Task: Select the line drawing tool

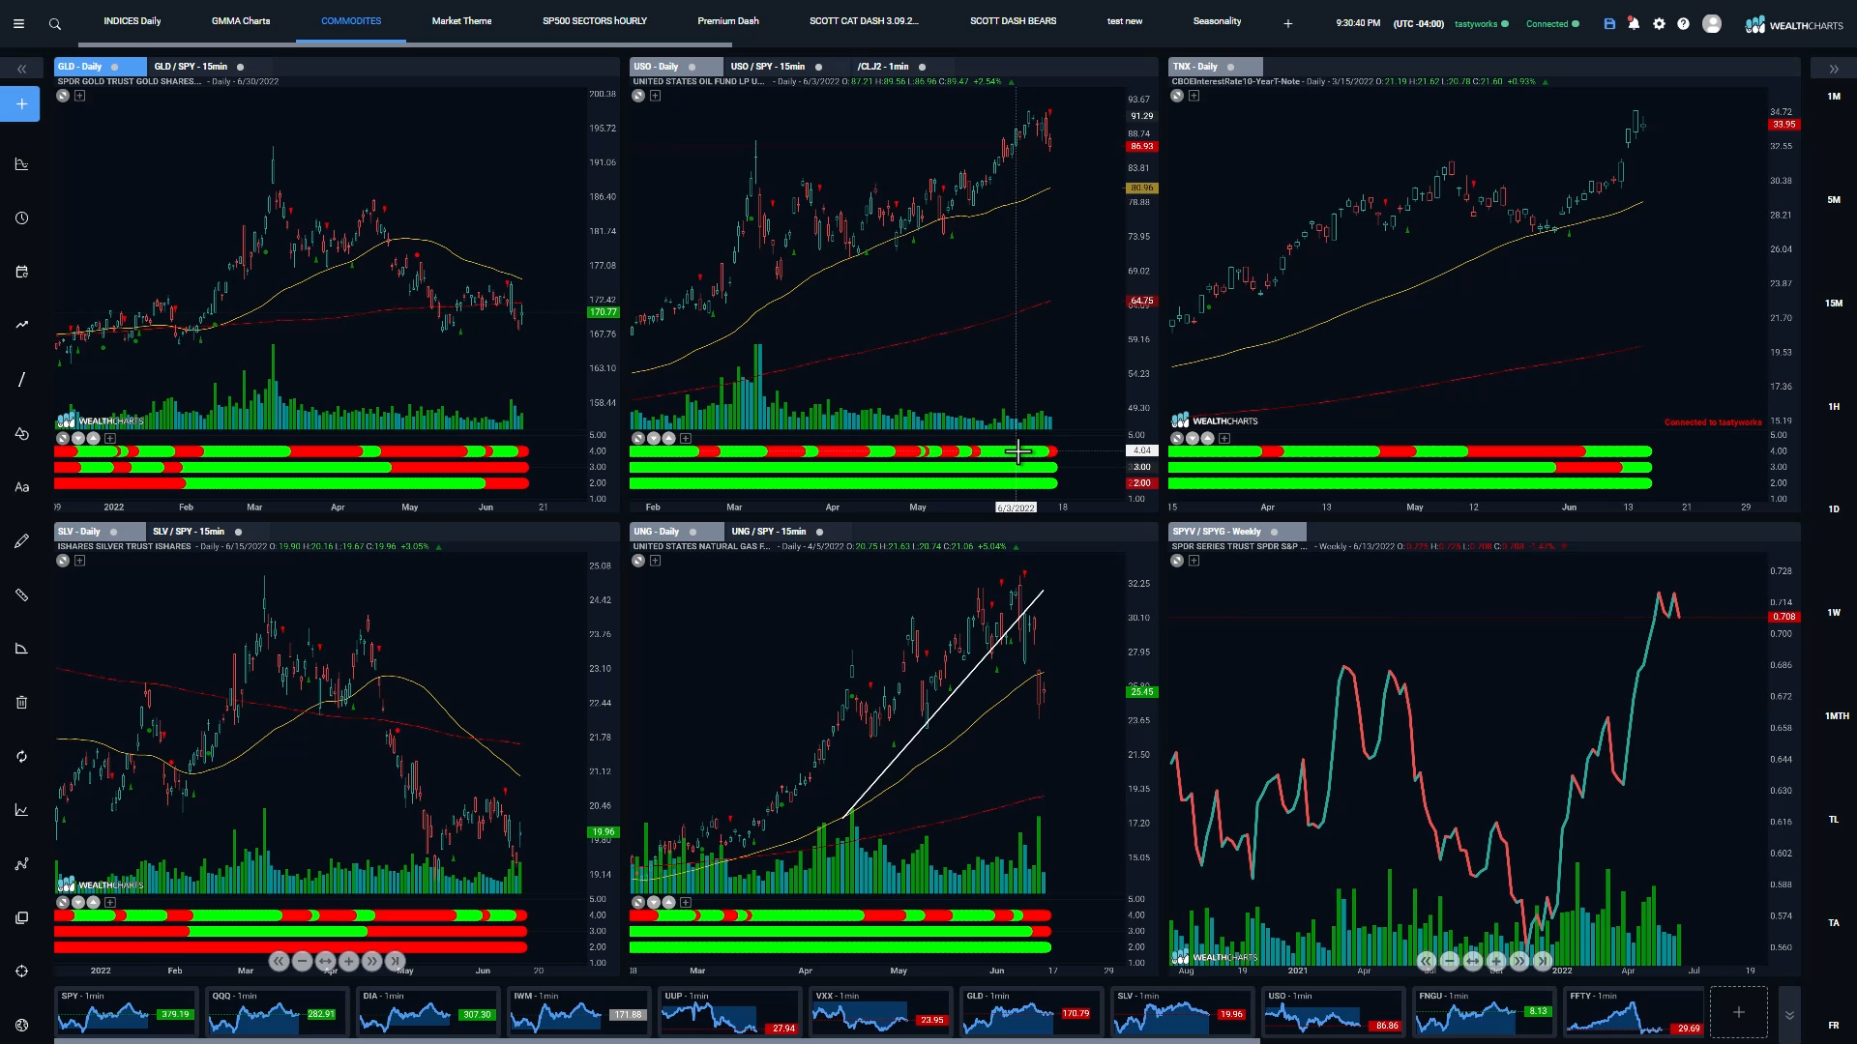Action: coord(21,379)
